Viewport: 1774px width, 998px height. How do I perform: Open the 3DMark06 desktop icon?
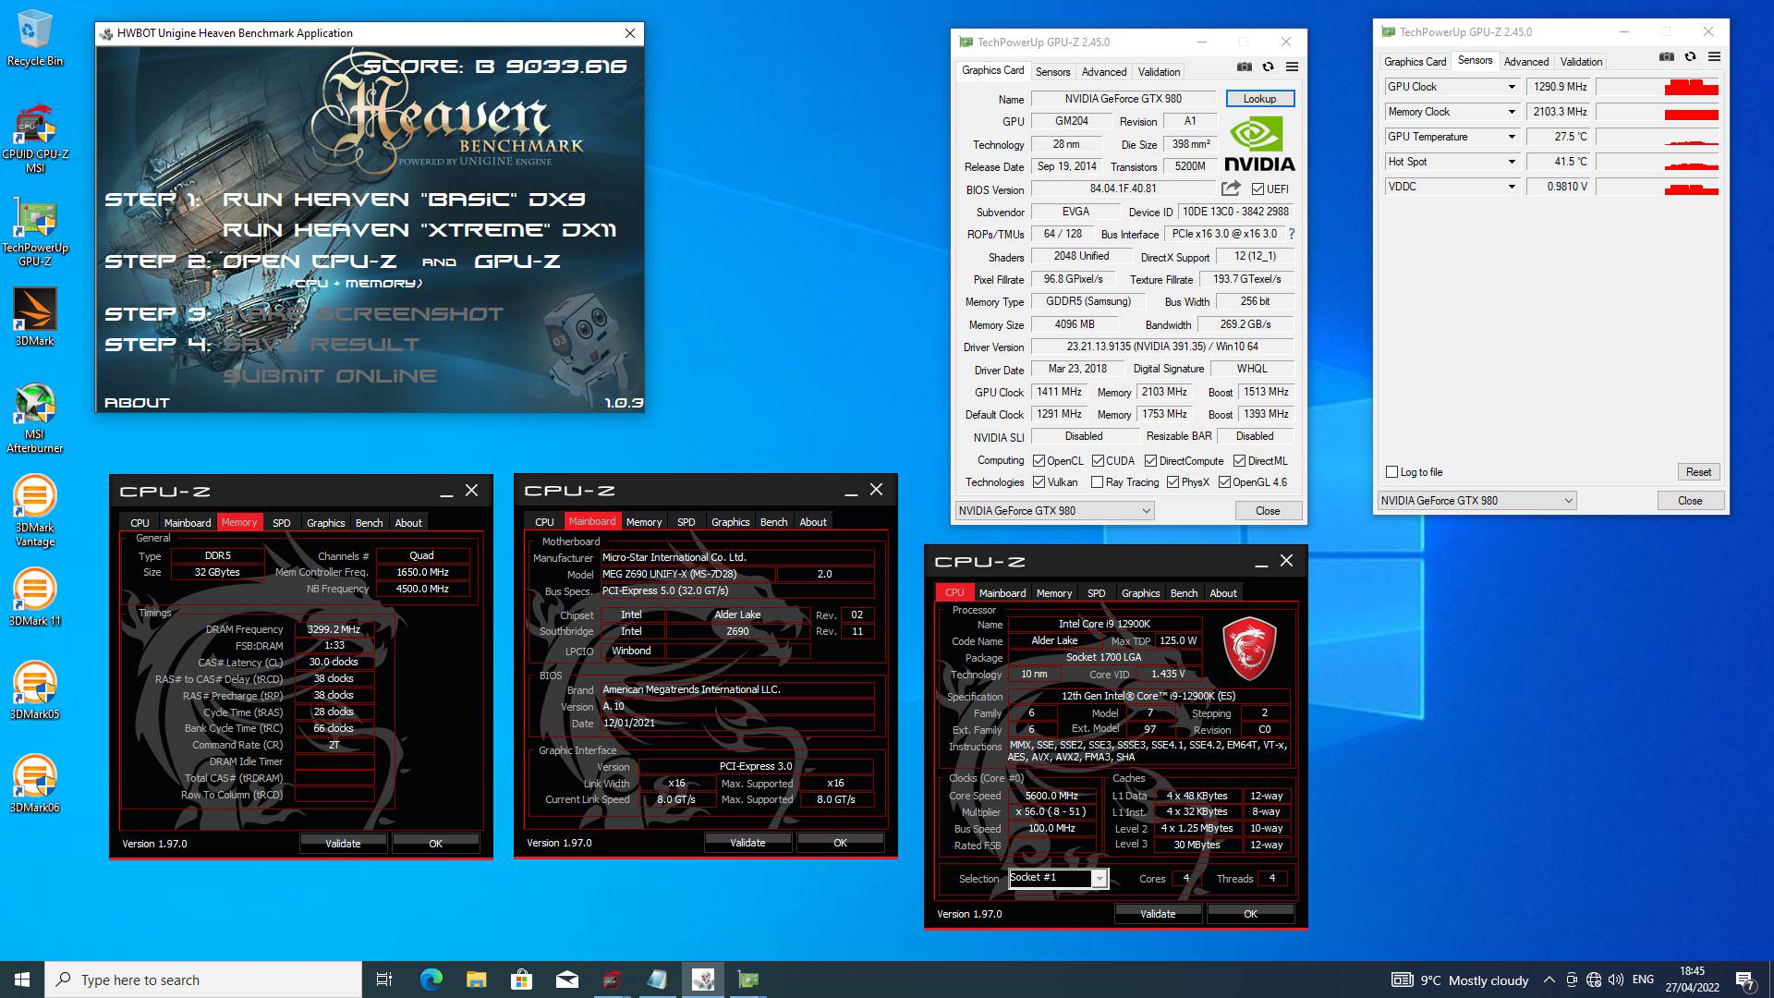[34, 785]
